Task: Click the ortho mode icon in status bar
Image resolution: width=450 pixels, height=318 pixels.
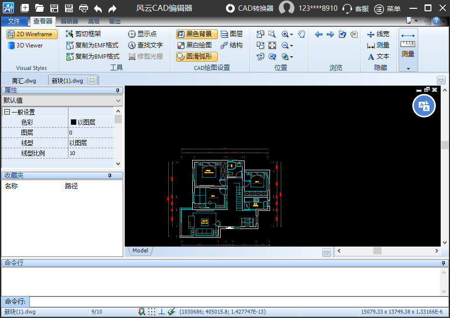Action: (x=162, y=312)
